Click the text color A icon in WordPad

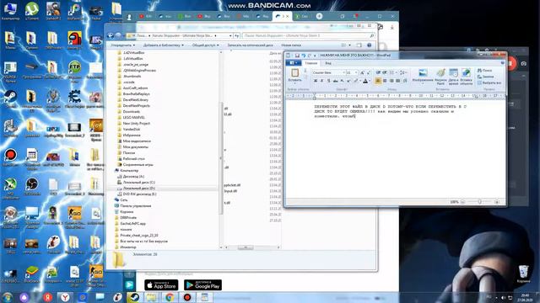click(x=365, y=81)
